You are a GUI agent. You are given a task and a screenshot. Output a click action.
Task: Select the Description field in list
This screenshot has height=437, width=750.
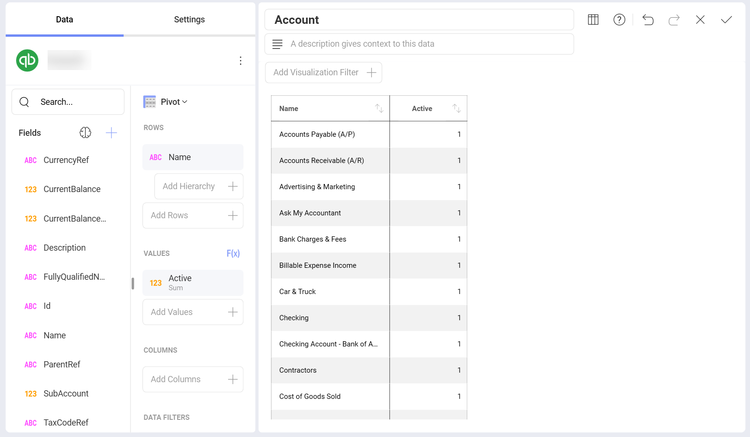tap(64, 248)
